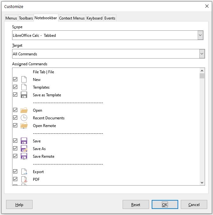Image resolution: width=213 pixels, height=215 pixels.
Task: Uncheck the Save Remote checkbox
Action: (15, 156)
